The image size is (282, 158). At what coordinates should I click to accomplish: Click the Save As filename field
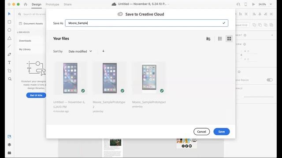tap(147, 23)
